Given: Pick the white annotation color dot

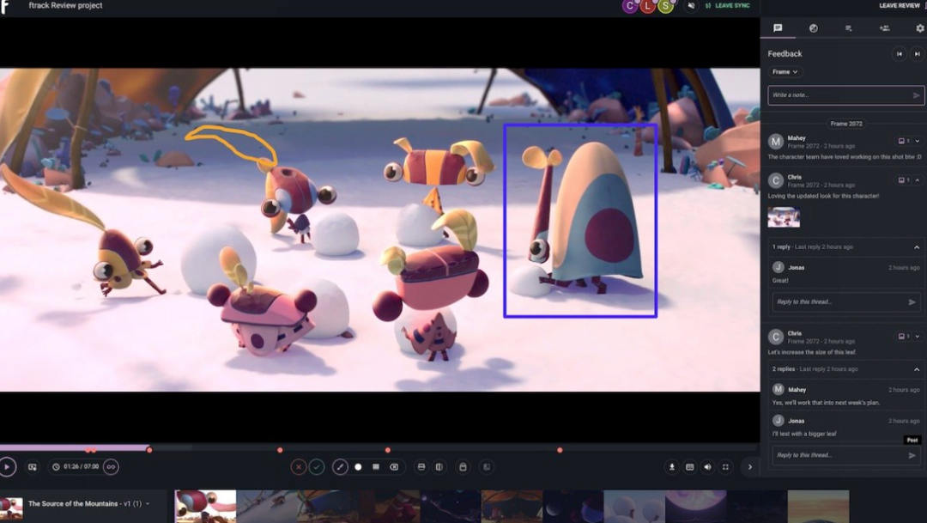Looking at the screenshot, I should [x=358, y=467].
